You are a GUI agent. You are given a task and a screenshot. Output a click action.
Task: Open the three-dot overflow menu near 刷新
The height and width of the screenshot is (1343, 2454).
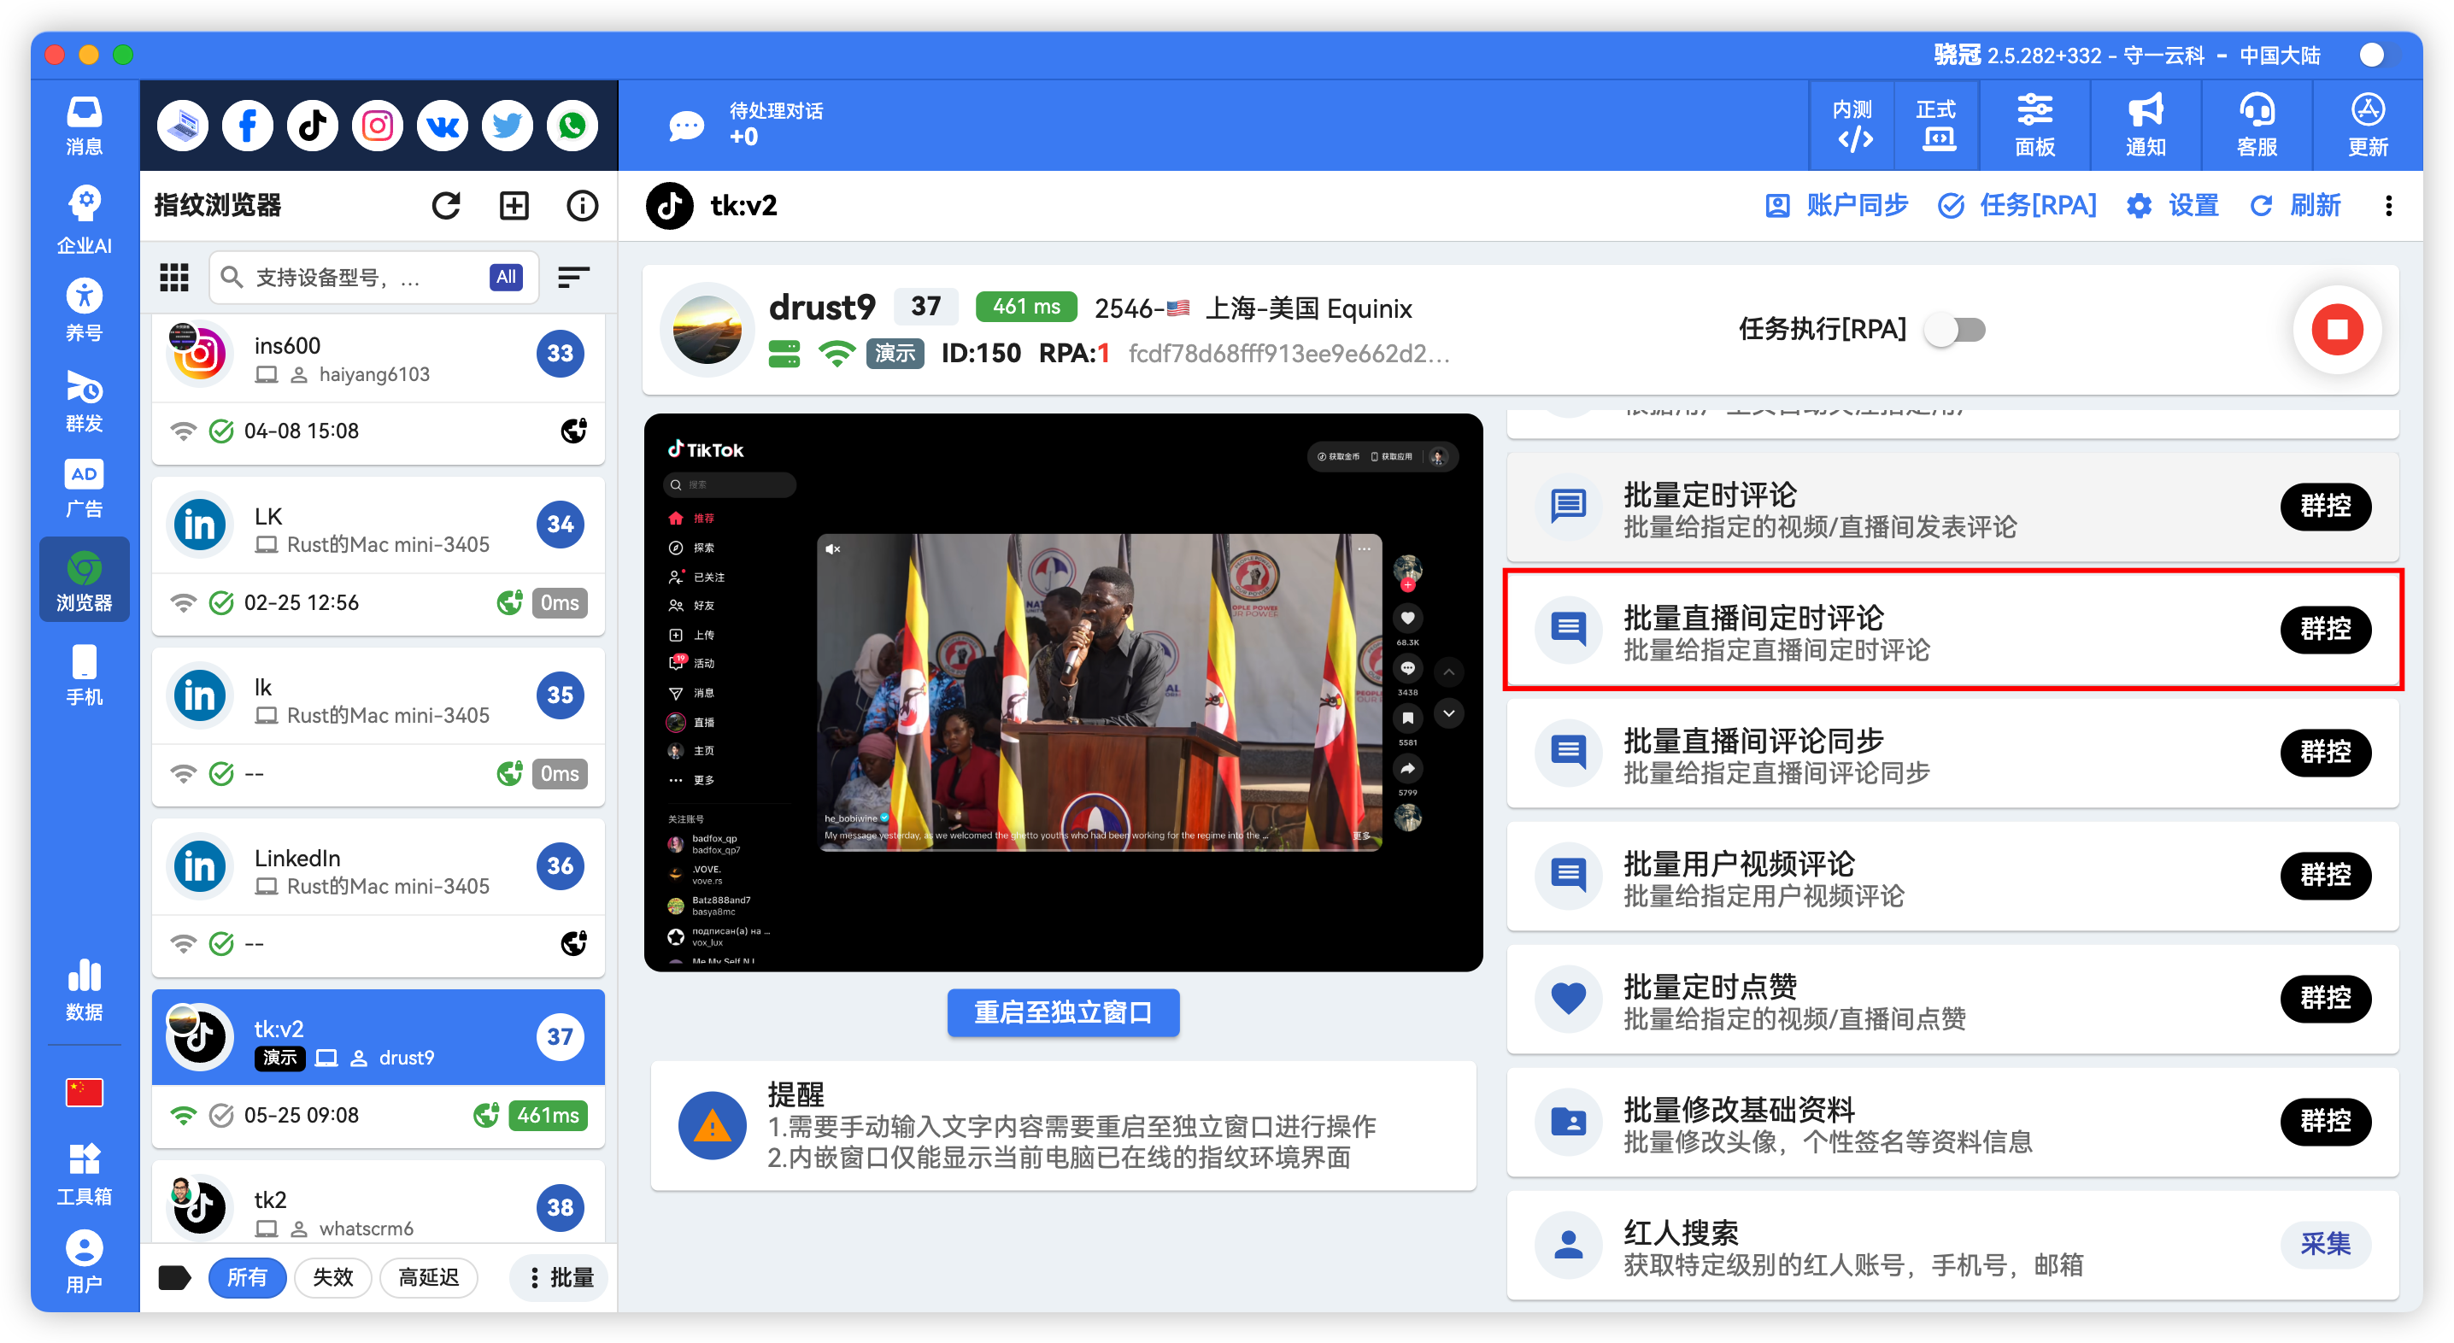2388,206
